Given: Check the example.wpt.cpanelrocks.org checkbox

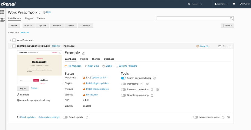Looking at the screenshot, I should tap(14, 46).
